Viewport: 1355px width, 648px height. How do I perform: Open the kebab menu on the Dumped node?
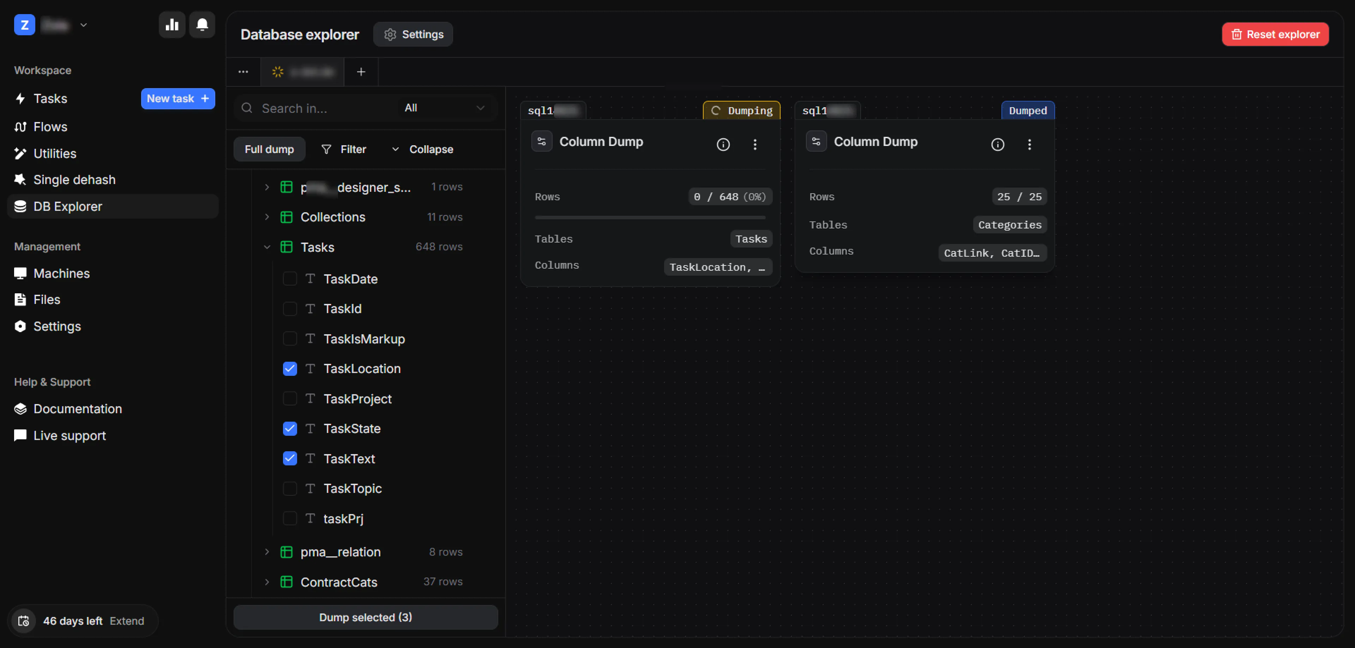pos(1029,145)
